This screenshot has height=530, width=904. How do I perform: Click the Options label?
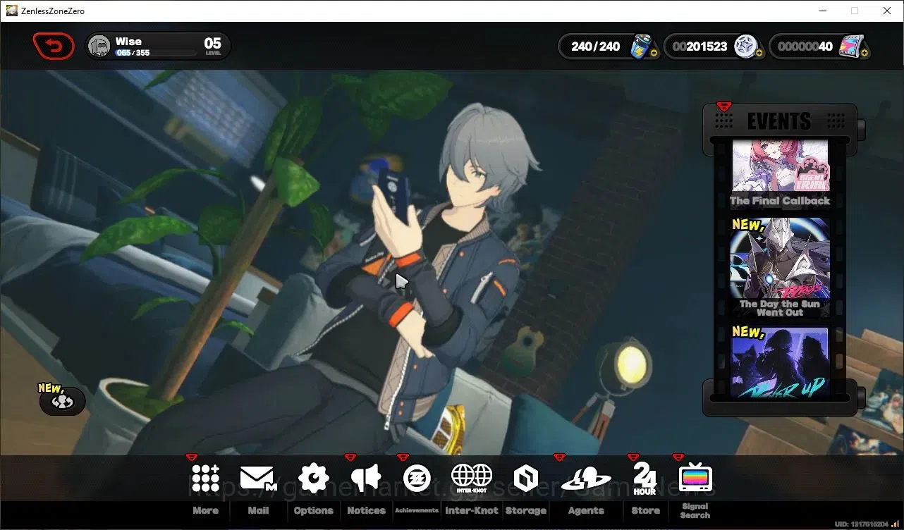(x=314, y=511)
